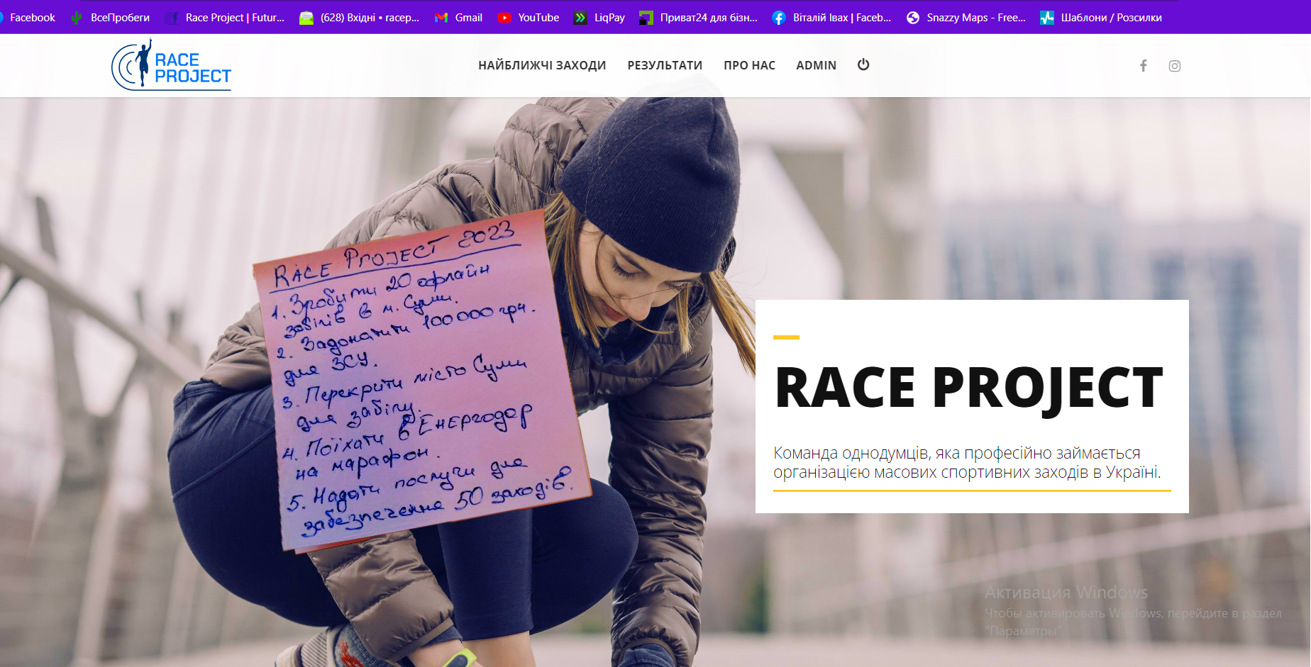Open the Snazzy Maps bookmark
This screenshot has width=1311, height=667.
pos(966,18)
